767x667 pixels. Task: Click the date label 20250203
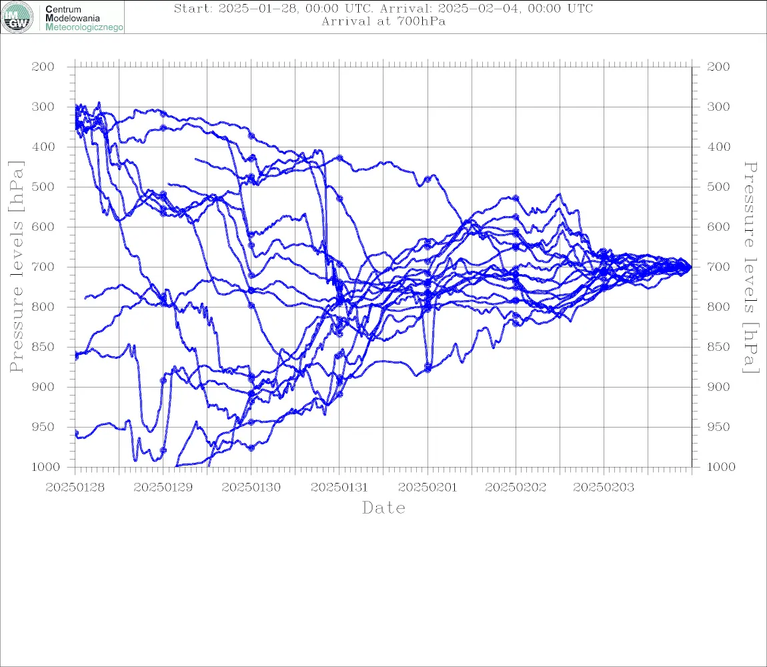tap(604, 488)
